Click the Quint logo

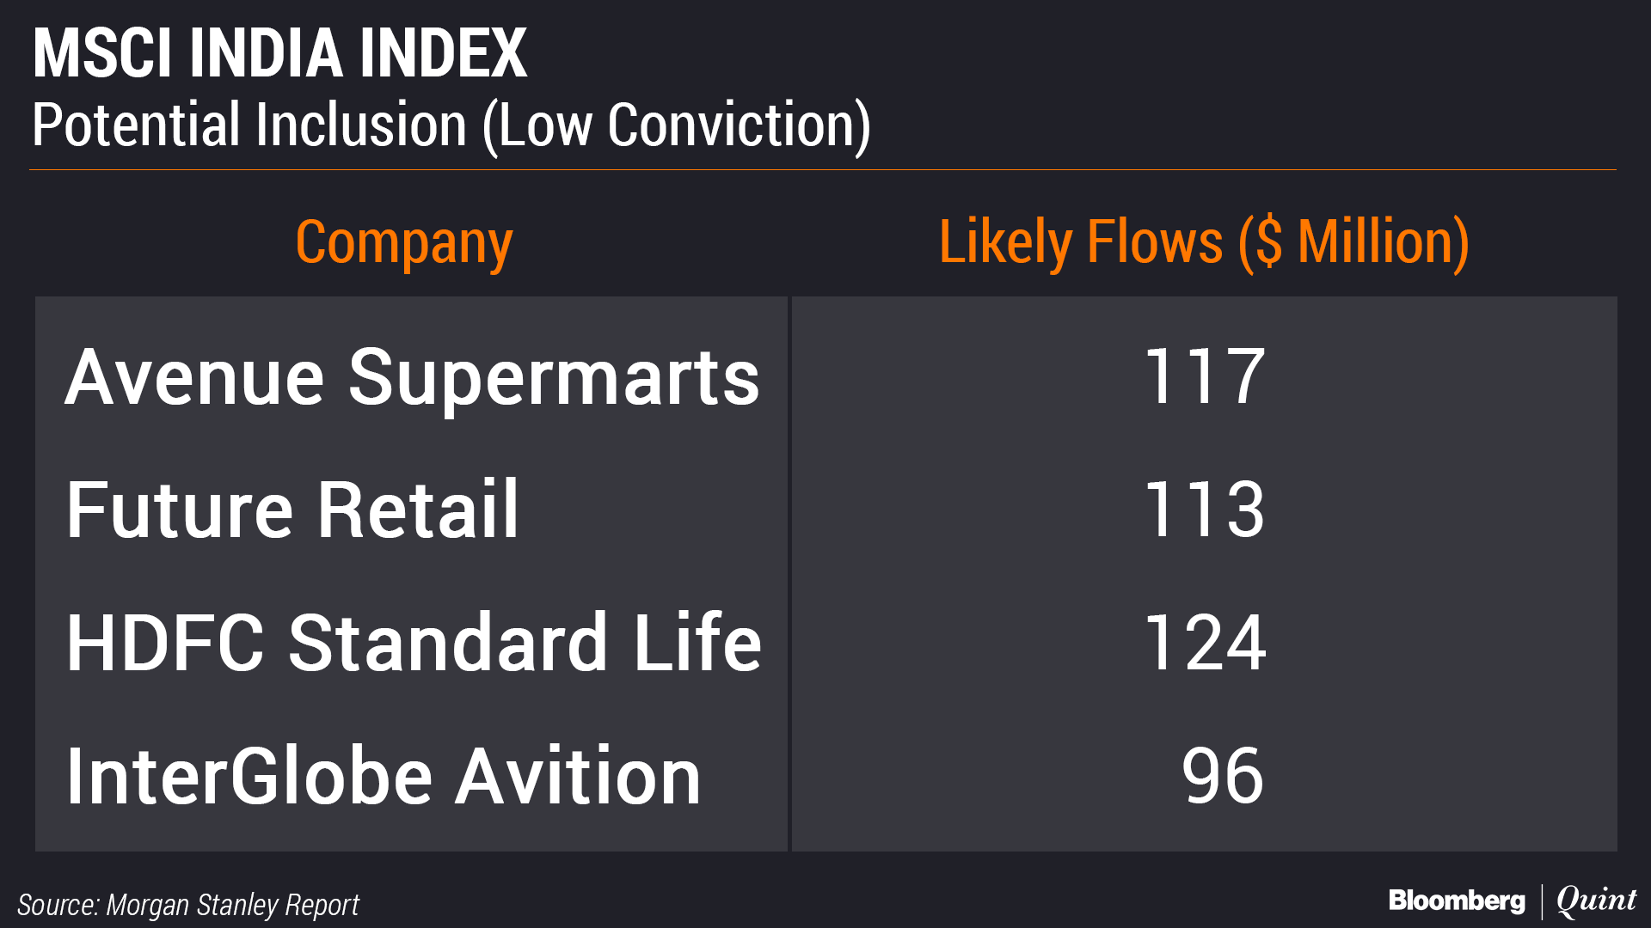coord(1596,901)
